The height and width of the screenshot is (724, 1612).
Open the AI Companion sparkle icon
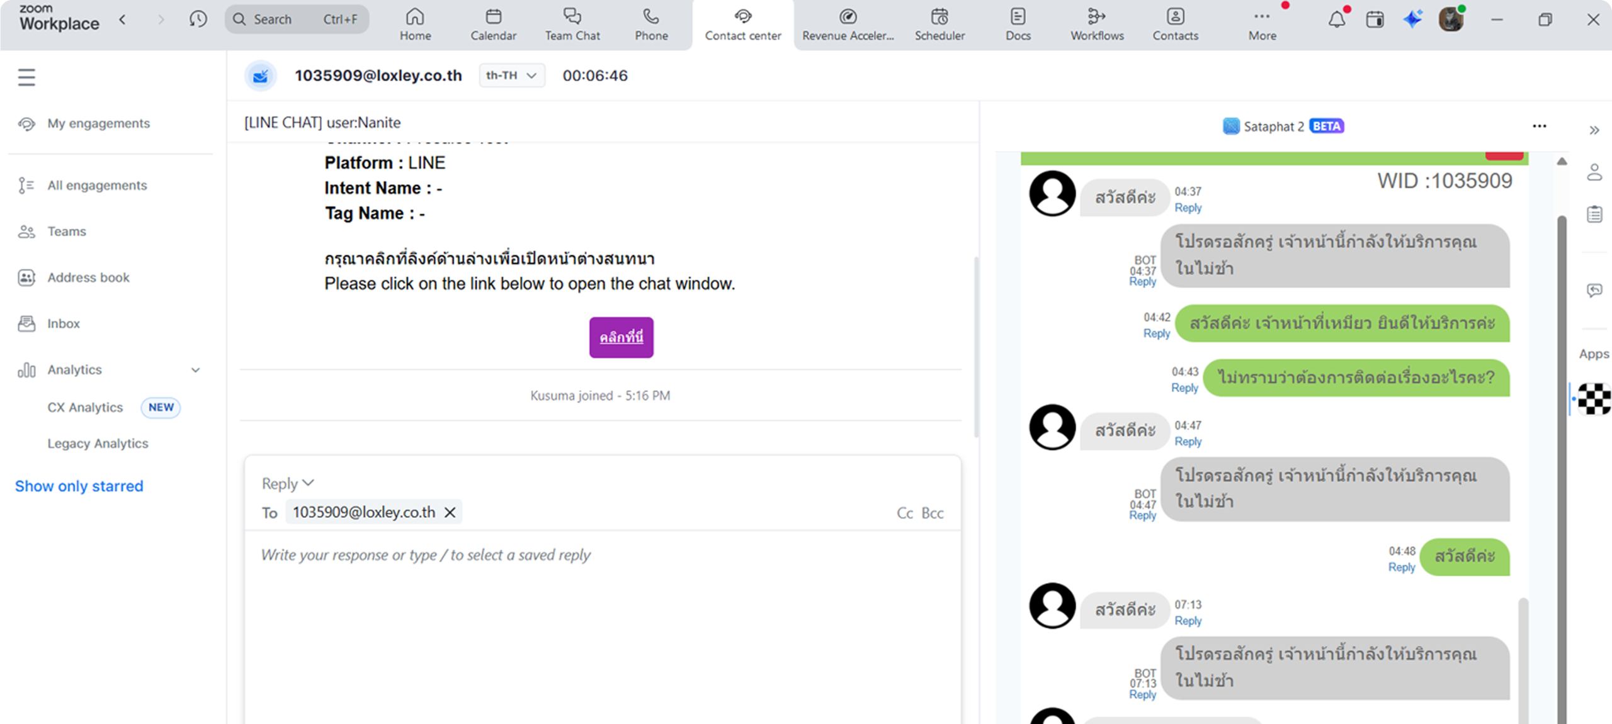(1412, 19)
